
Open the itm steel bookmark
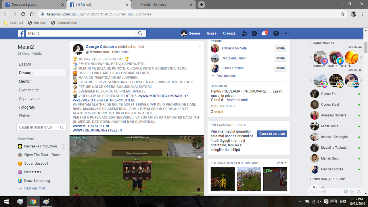coord(37,23)
